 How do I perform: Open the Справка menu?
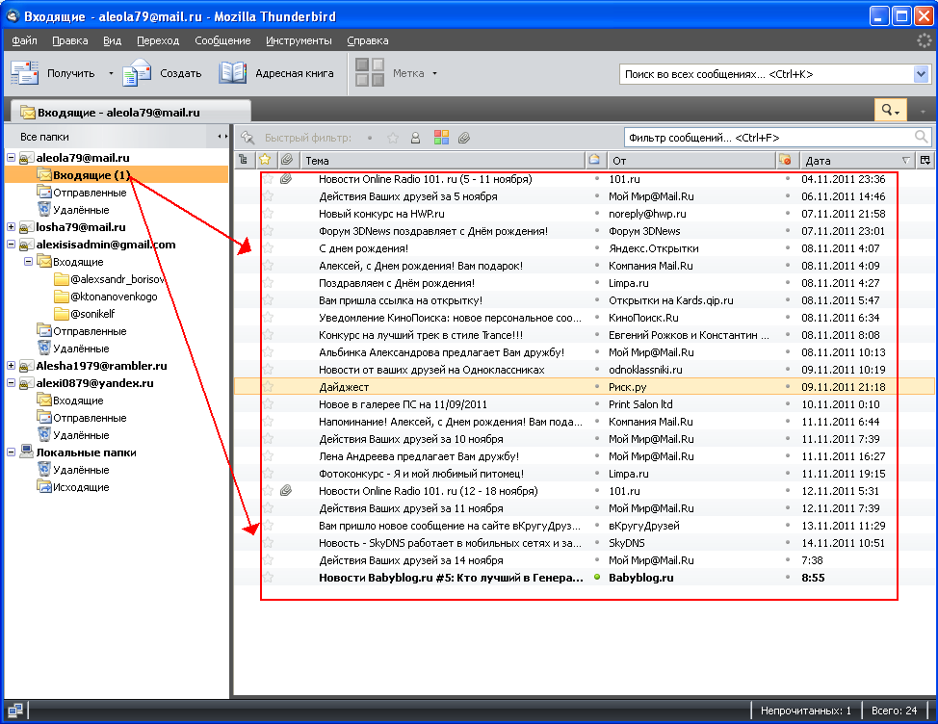[367, 40]
